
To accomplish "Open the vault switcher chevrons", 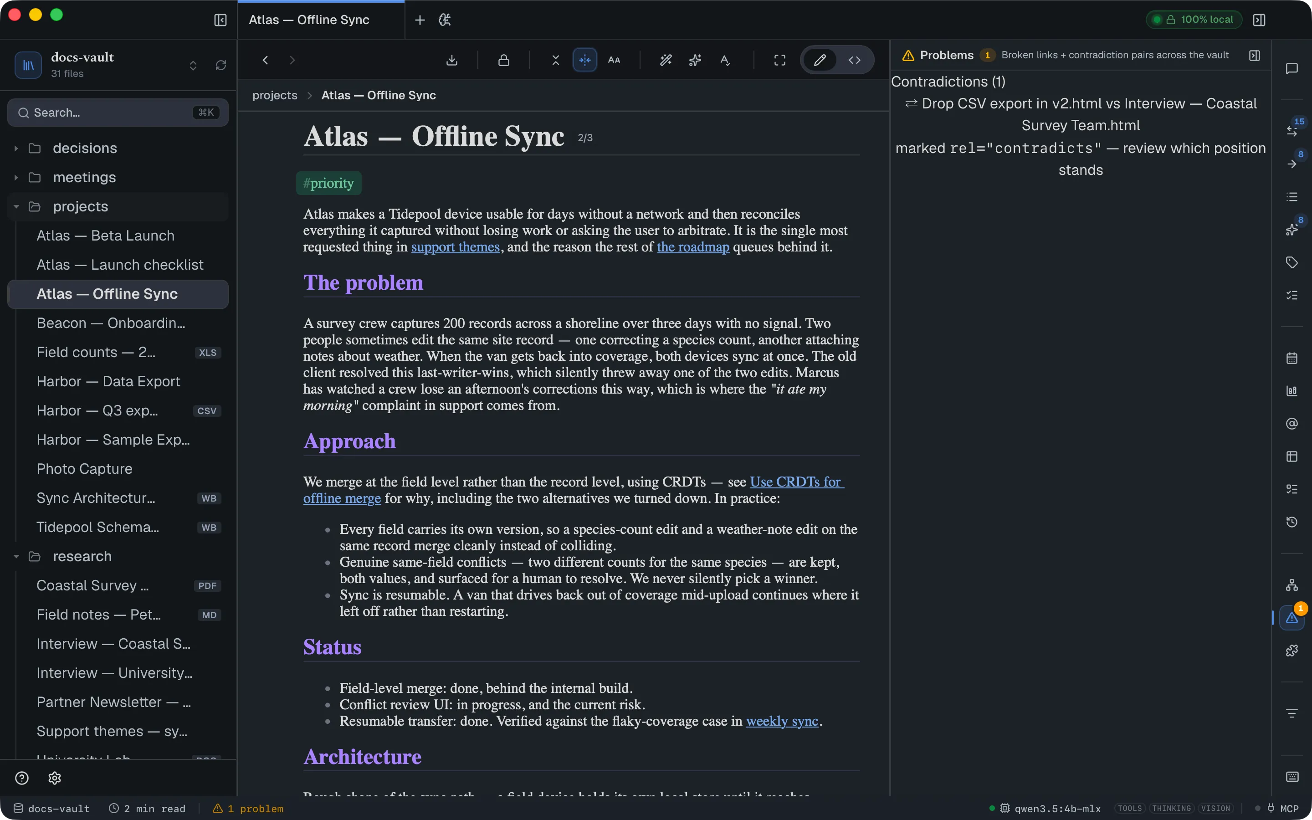I will 193,65.
